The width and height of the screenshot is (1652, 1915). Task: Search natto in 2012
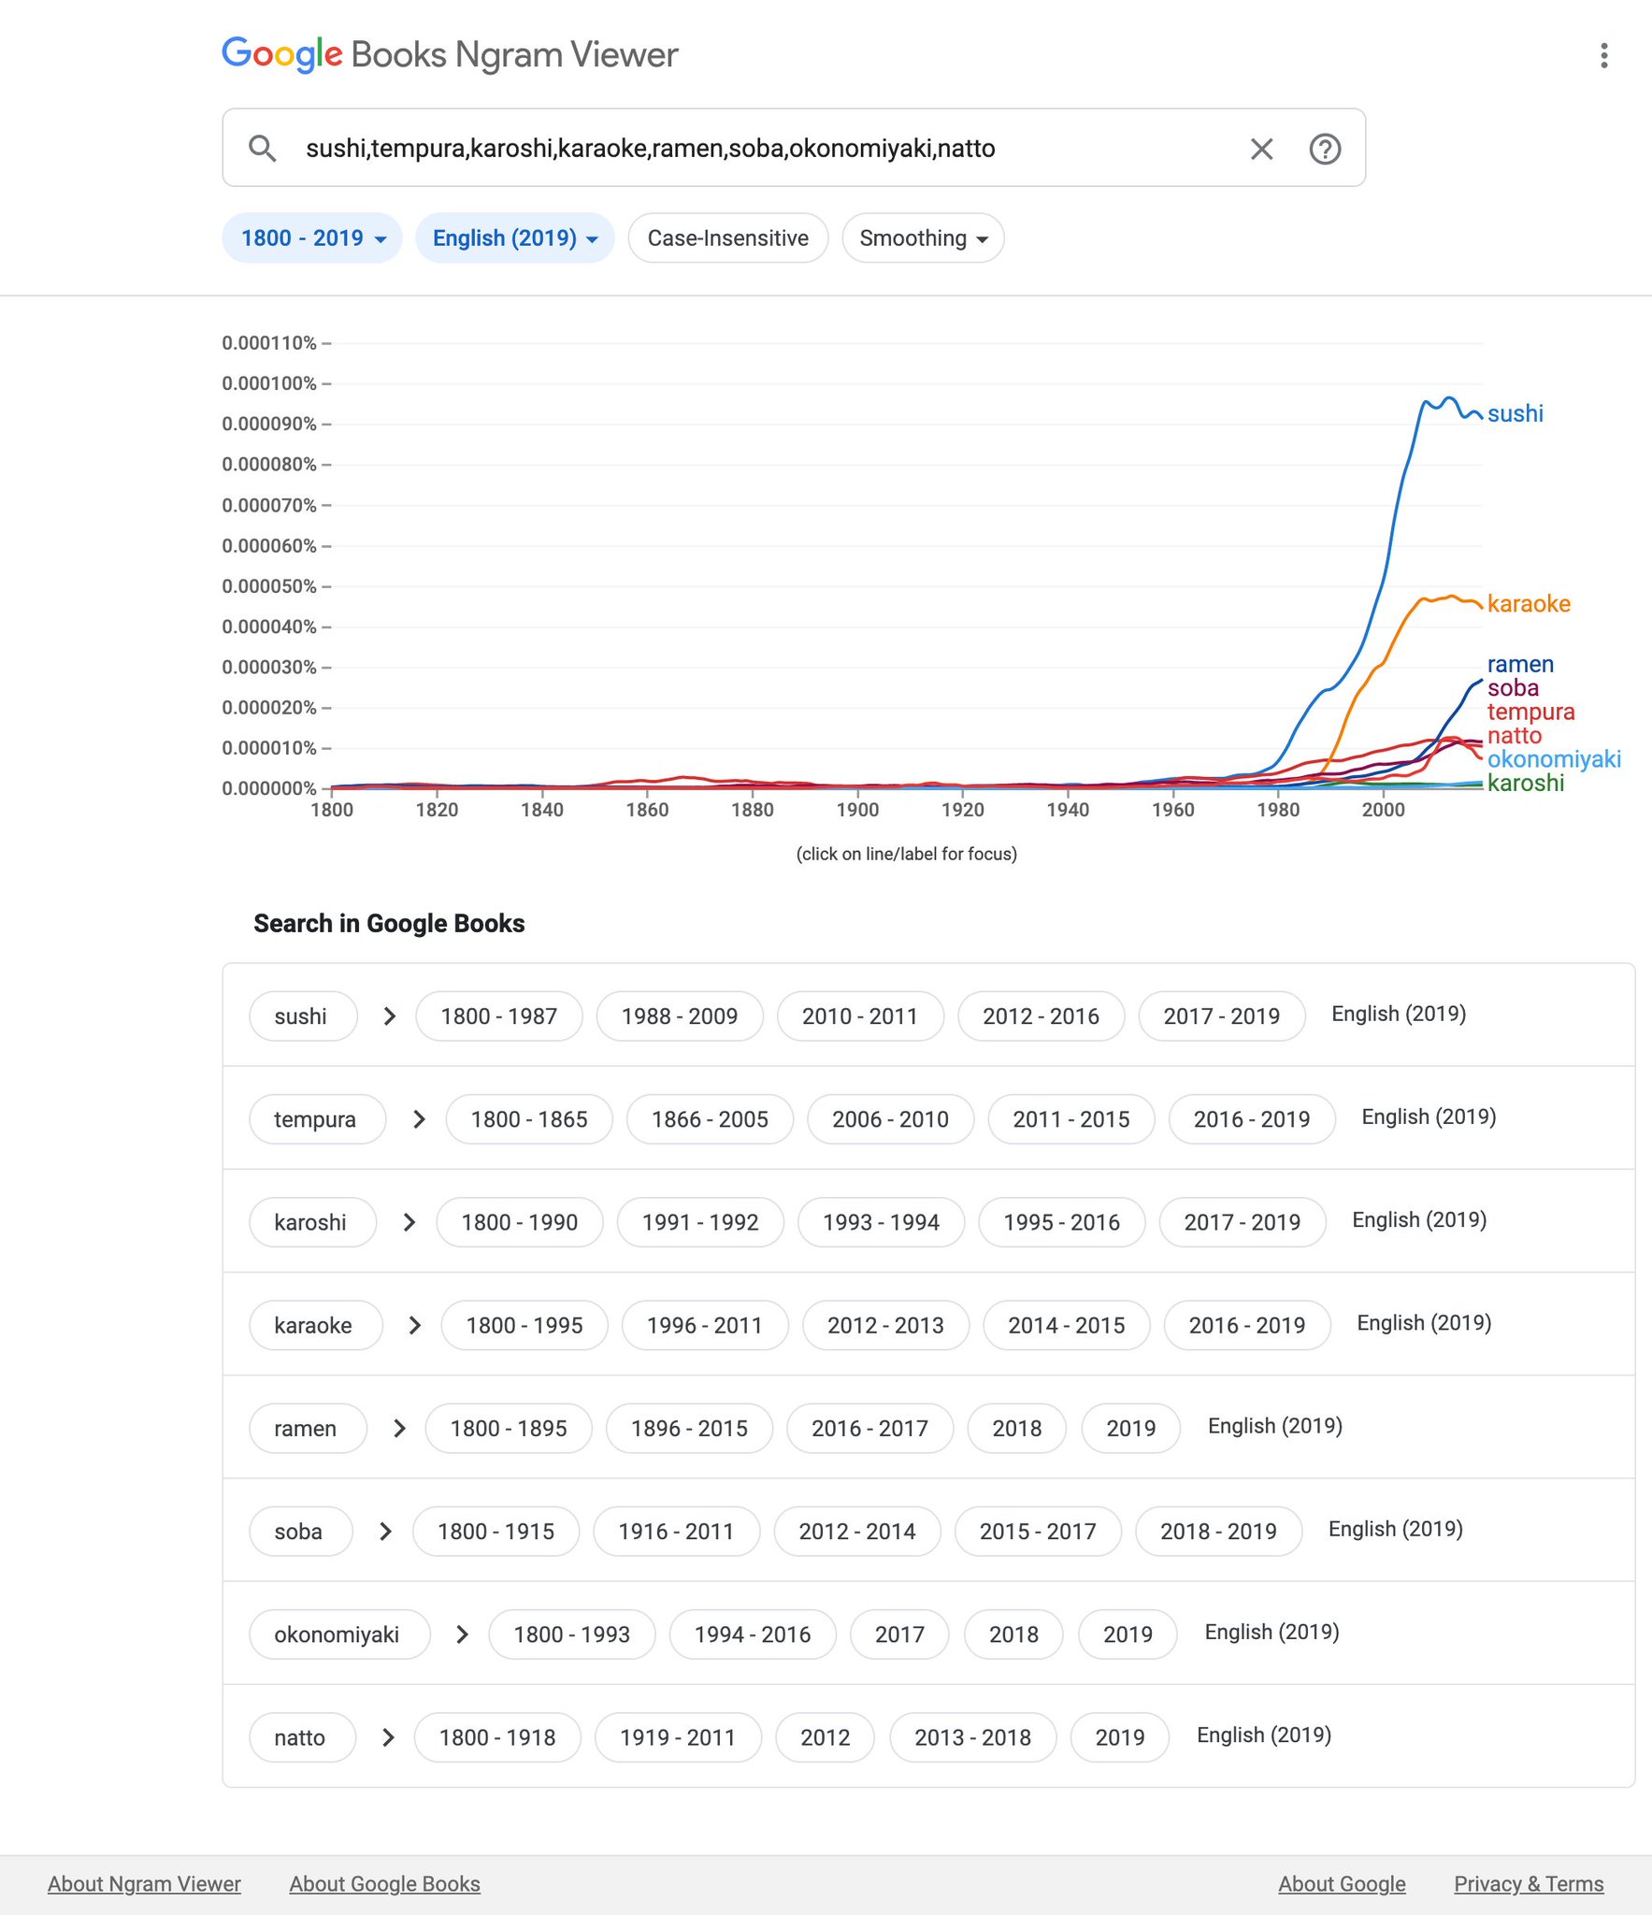(x=825, y=1737)
